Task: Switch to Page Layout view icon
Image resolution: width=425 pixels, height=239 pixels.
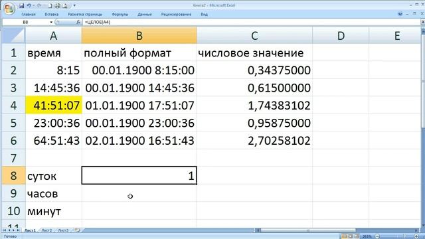Action: pyautogui.click(x=350, y=236)
